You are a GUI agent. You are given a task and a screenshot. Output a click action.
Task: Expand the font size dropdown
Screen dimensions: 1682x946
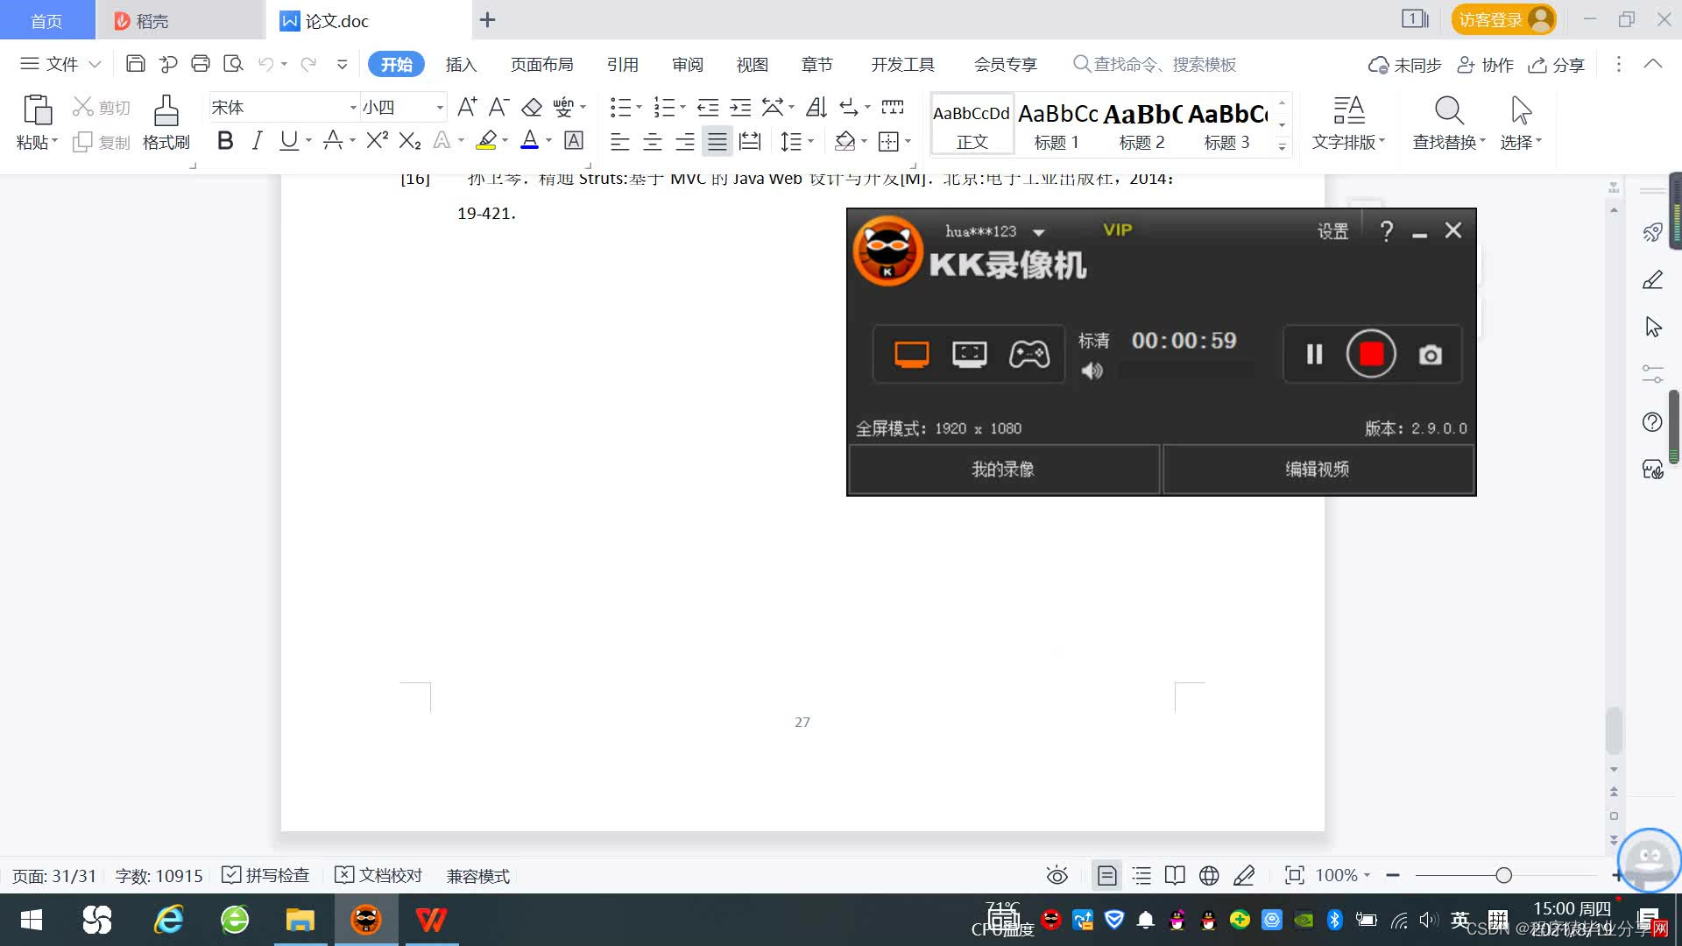tap(440, 108)
